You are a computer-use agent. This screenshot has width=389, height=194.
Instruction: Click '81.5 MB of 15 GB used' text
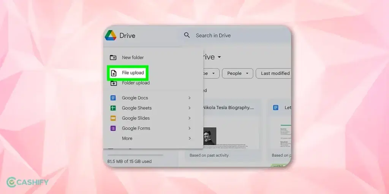tap(130, 161)
